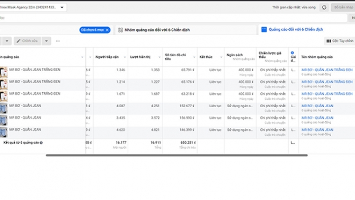Image resolution: width=355 pixels, height=200 pixels.
Task: Click the info icon beside Kết quả từ 6 quảng cáo
Action: [41, 143]
